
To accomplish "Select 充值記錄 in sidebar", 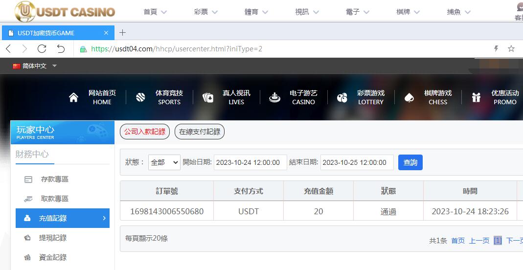I will coord(62,218).
